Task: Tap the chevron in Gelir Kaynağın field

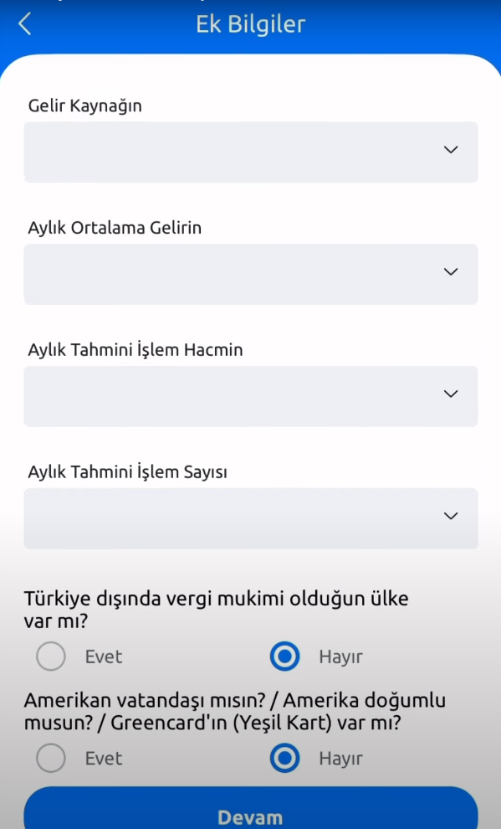Action: pos(450,150)
